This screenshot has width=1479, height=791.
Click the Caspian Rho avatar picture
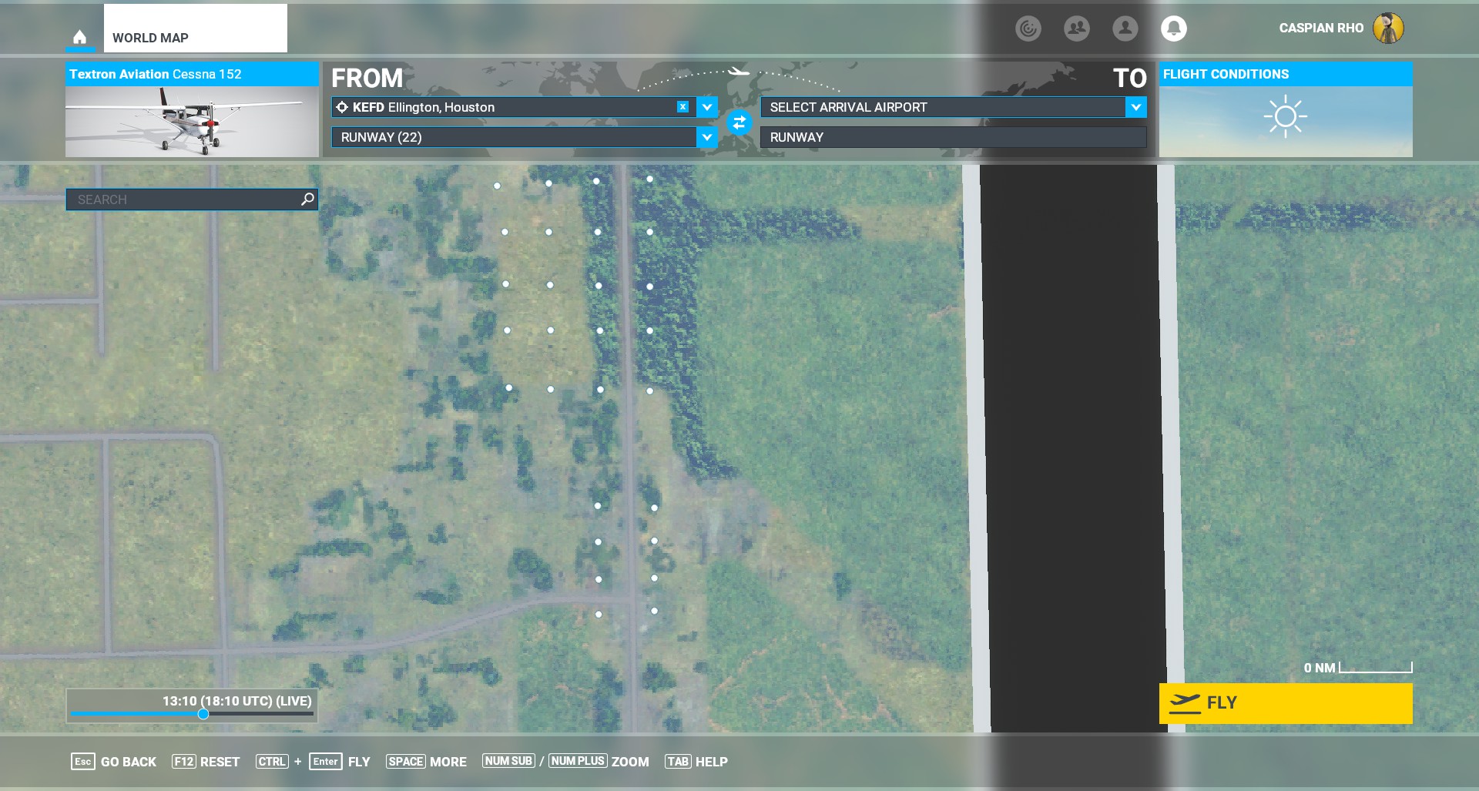point(1387,28)
